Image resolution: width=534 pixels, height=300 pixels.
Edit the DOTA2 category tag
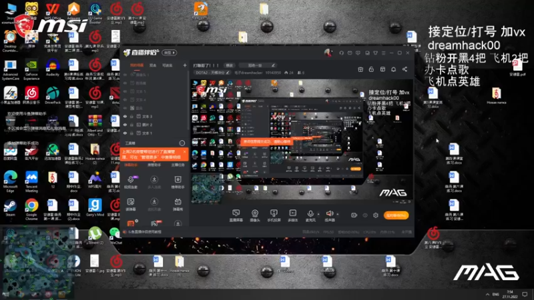[212, 73]
